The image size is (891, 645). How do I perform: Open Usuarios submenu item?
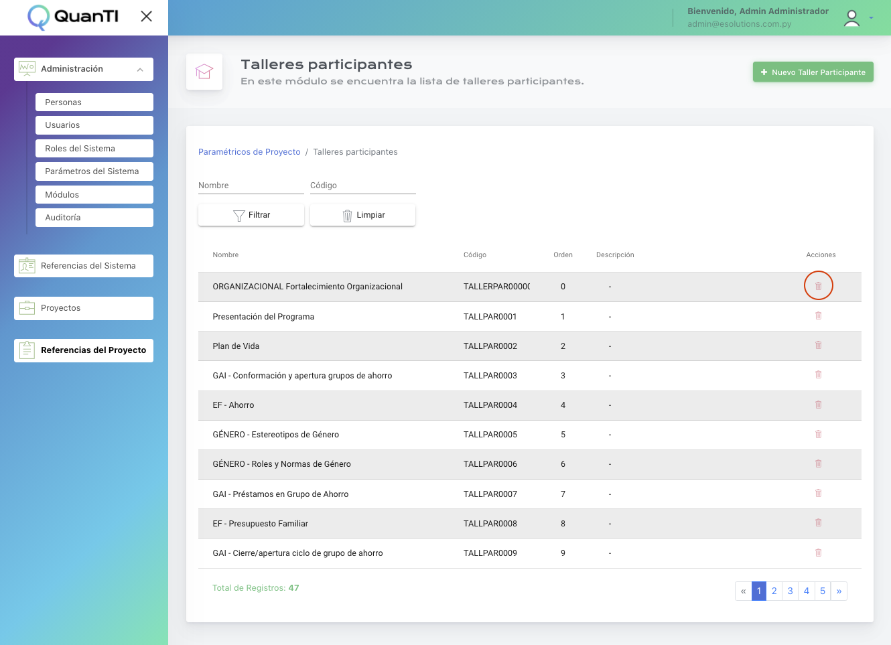pyautogui.click(x=94, y=125)
